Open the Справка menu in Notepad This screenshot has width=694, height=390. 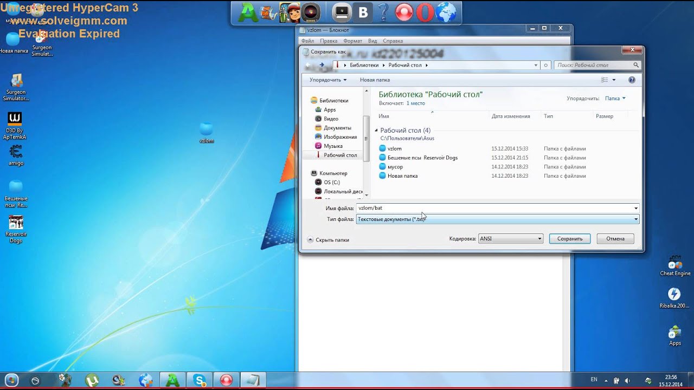coord(393,41)
